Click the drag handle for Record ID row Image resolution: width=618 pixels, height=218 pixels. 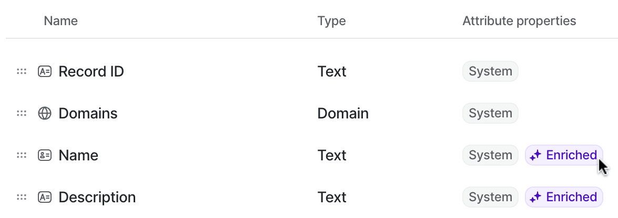pos(21,71)
